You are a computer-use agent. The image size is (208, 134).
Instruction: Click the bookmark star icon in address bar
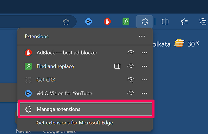click(66, 22)
